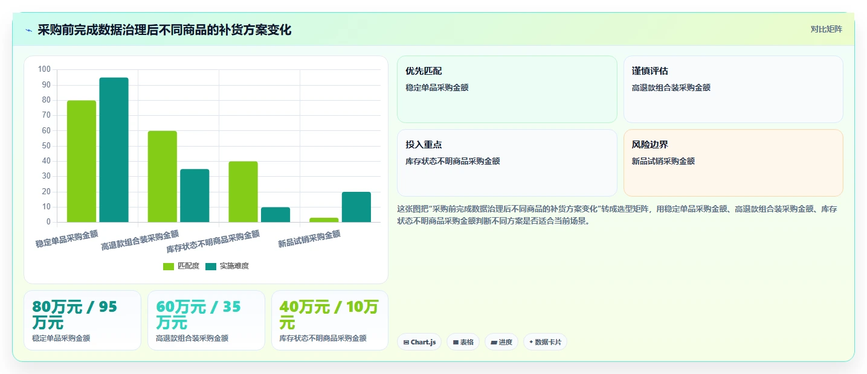
Task: Click the 匹配度 bar for 稳定单品采购金额
Action: click(x=82, y=161)
